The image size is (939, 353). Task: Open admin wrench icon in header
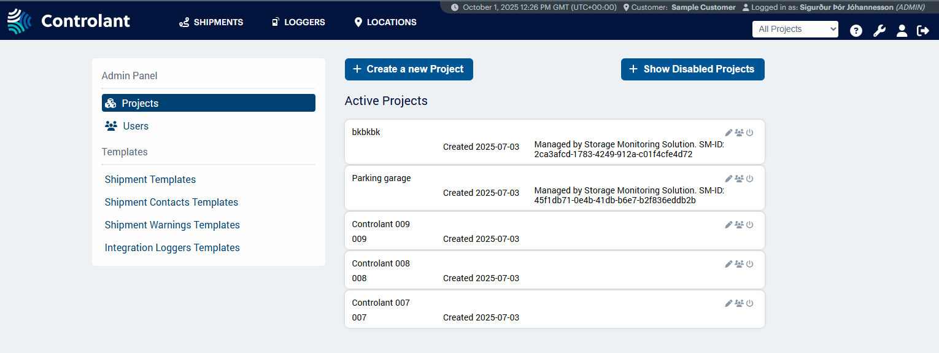tap(879, 31)
